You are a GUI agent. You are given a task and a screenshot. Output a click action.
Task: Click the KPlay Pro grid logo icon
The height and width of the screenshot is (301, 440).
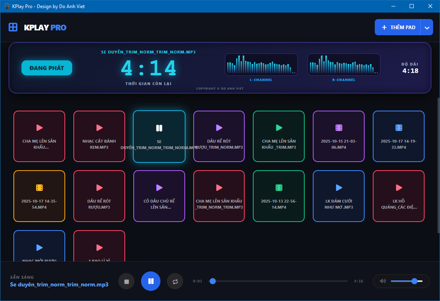13,27
